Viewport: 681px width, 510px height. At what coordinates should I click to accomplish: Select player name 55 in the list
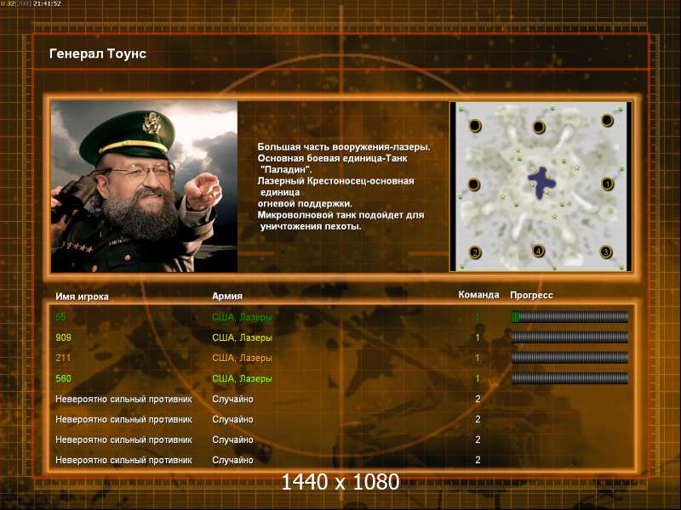pos(60,317)
